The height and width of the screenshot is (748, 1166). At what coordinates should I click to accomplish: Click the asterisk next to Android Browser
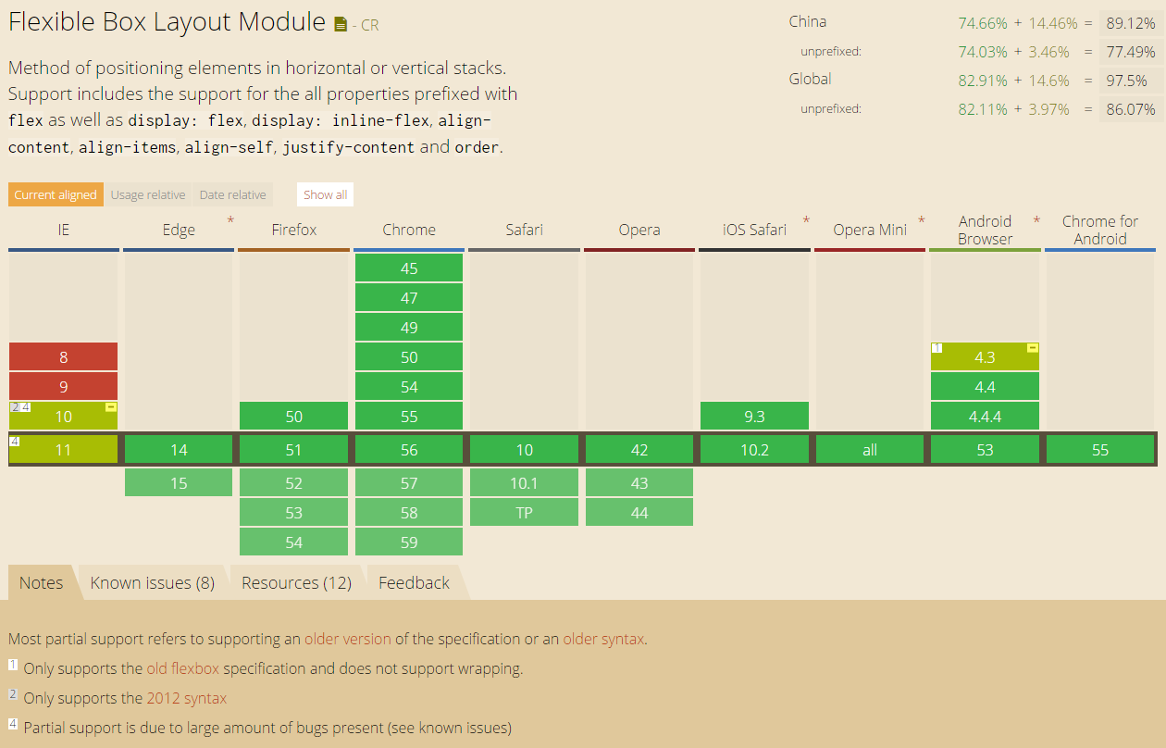tap(1036, 220)
